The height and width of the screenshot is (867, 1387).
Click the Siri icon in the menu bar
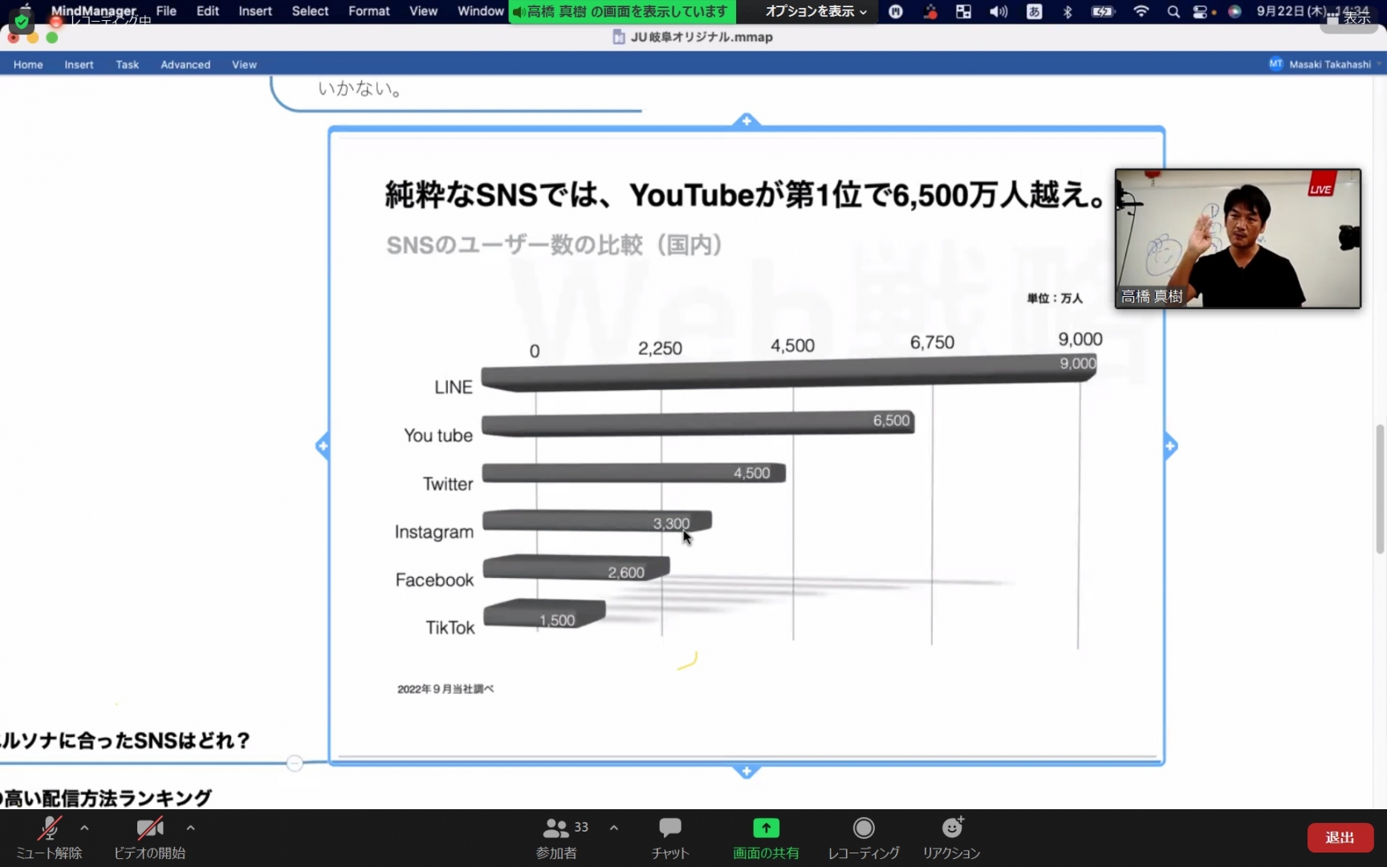point(1234,11)
